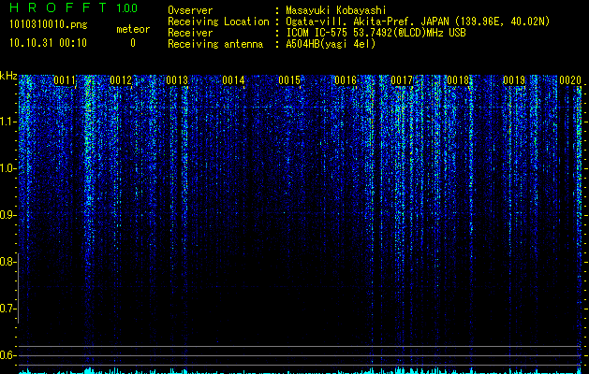Image resolution: width=589 pixels, height=374 pixels.
Task: Click the 0017 time marker
Action: pos(402,80)
